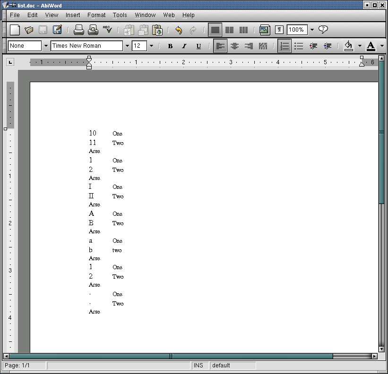
Task: Click the Times New Roman font field
Action: (86, 46)
